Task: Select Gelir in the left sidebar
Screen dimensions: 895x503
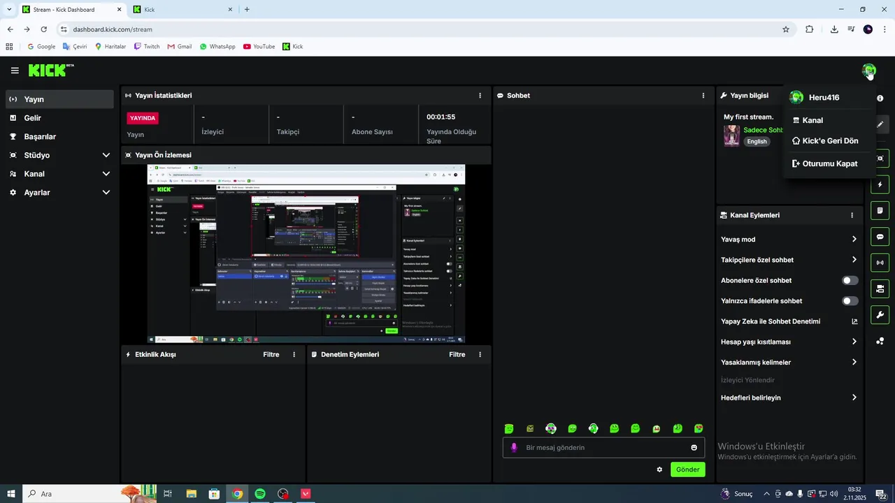Action: 59,118
